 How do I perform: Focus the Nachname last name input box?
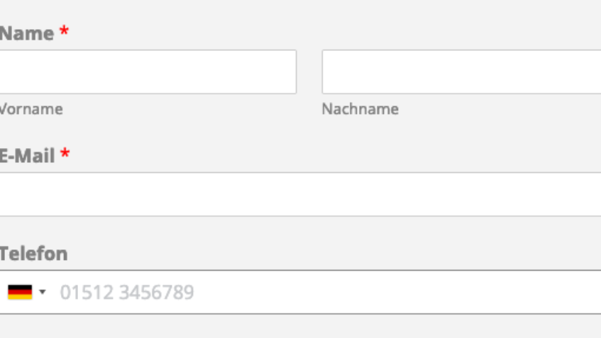461,72
